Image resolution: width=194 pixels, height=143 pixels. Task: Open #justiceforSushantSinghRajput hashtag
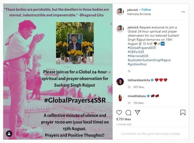coord(149,60)
